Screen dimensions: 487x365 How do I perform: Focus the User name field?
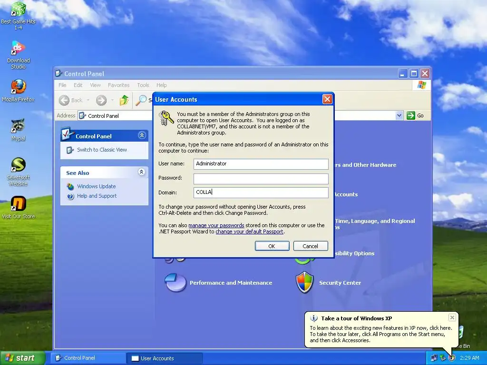[261, 164]
